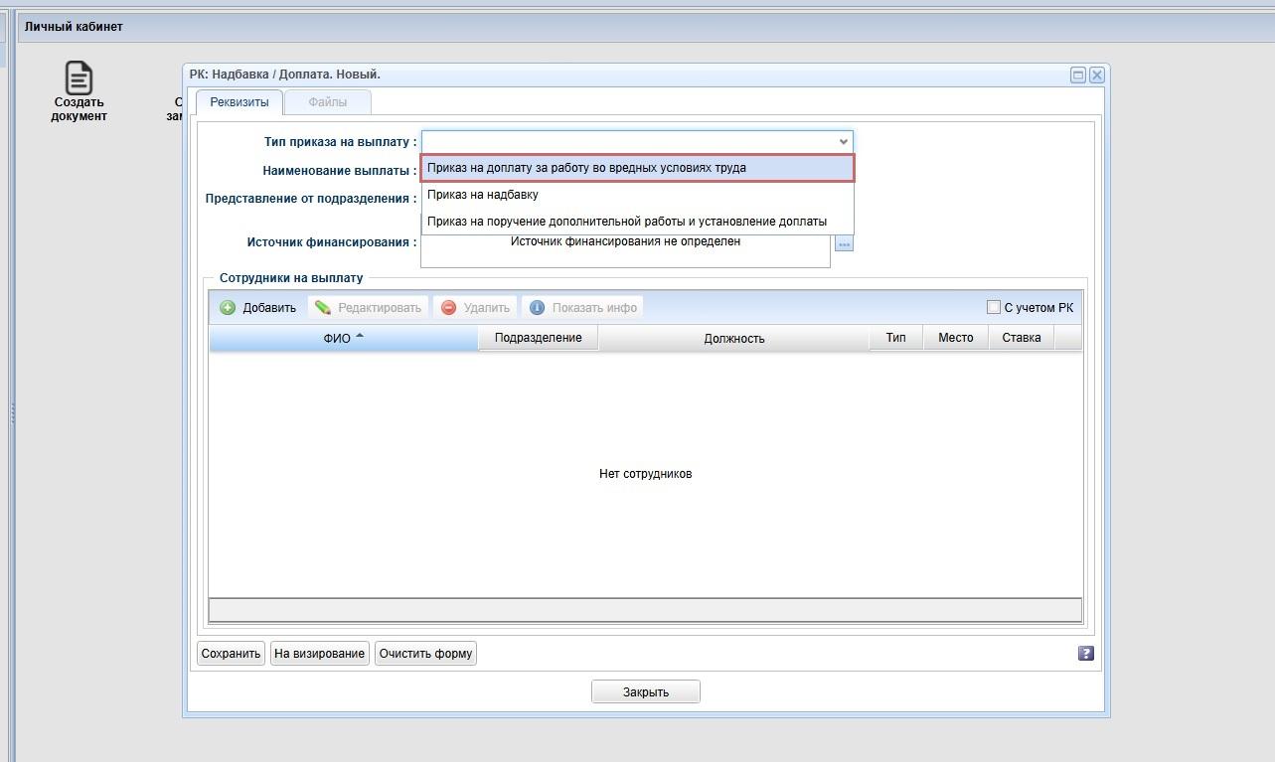Open Тип приказа на выплату dropdown arrow
The image size is (1275, 762).
[x=843, y=142]
